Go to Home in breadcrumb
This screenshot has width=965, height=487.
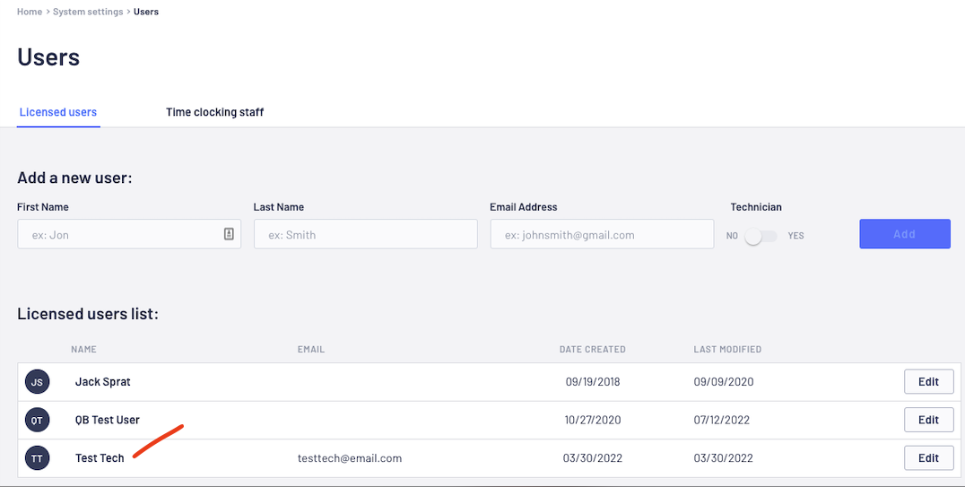(30, 12)
